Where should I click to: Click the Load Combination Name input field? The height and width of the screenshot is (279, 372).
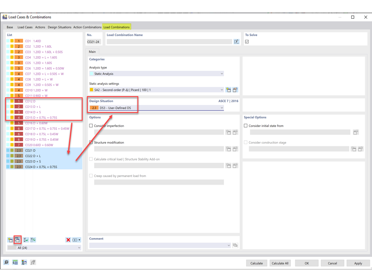pyautogui.click(x=169, y=42)
